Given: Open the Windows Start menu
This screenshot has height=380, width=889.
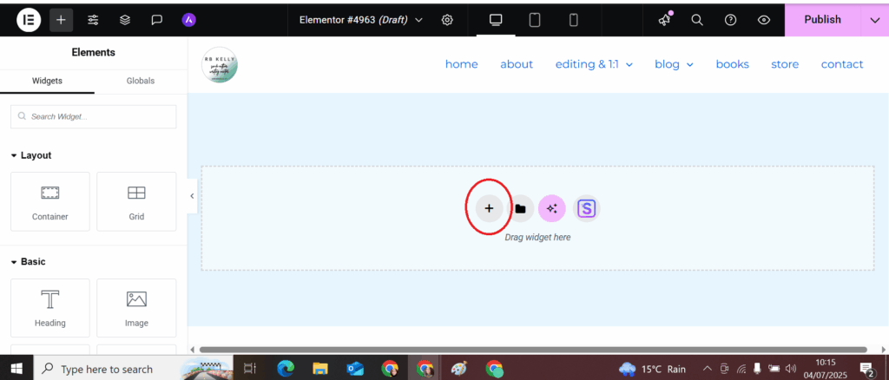Looking at the screenshot, I should pyautogui.click(x=16, y=369).
